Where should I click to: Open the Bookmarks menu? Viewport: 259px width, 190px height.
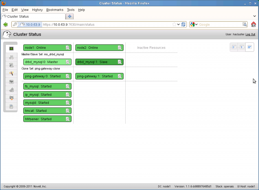55,10
